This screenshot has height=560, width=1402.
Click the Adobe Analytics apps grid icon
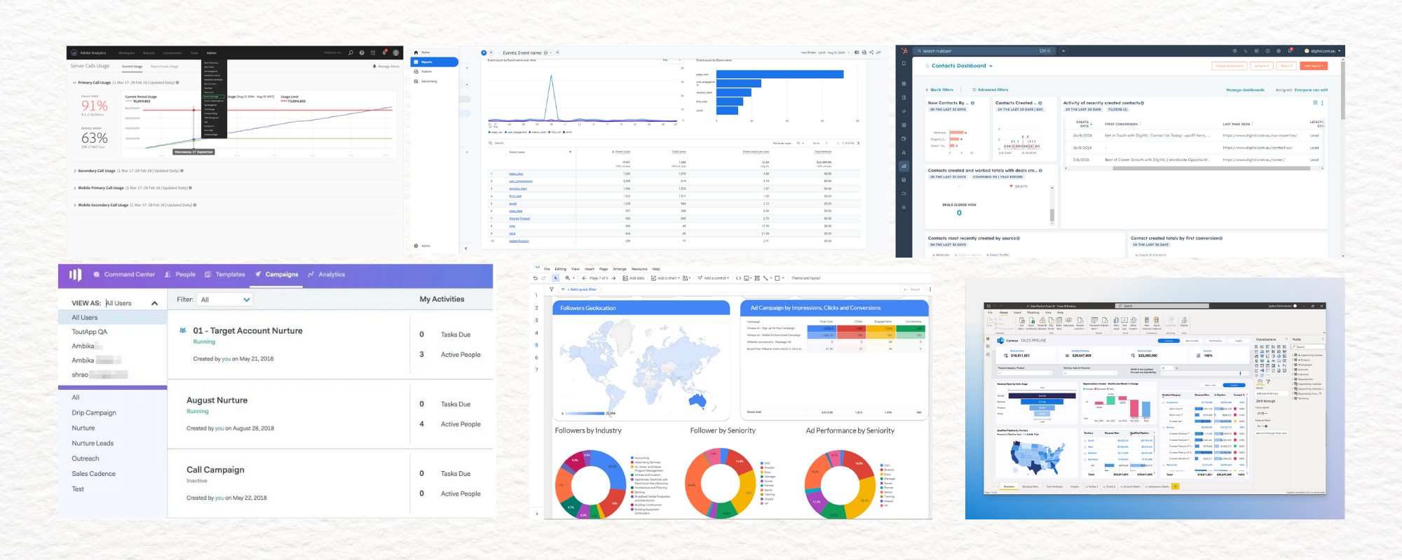[x=373, y=52]
